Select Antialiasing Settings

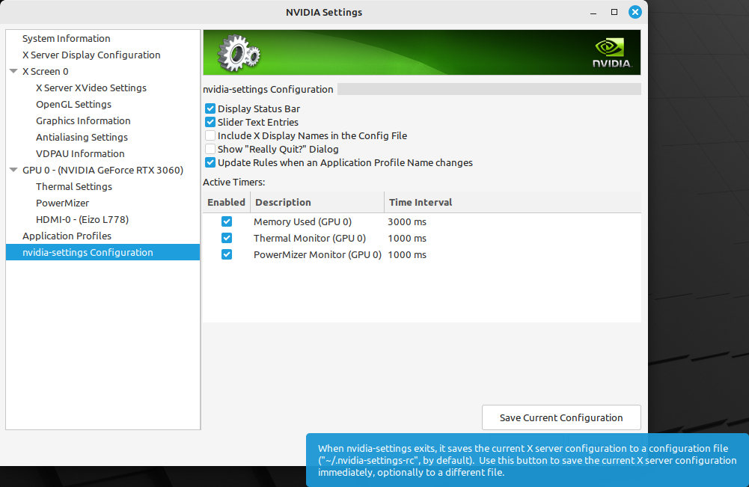81,137
